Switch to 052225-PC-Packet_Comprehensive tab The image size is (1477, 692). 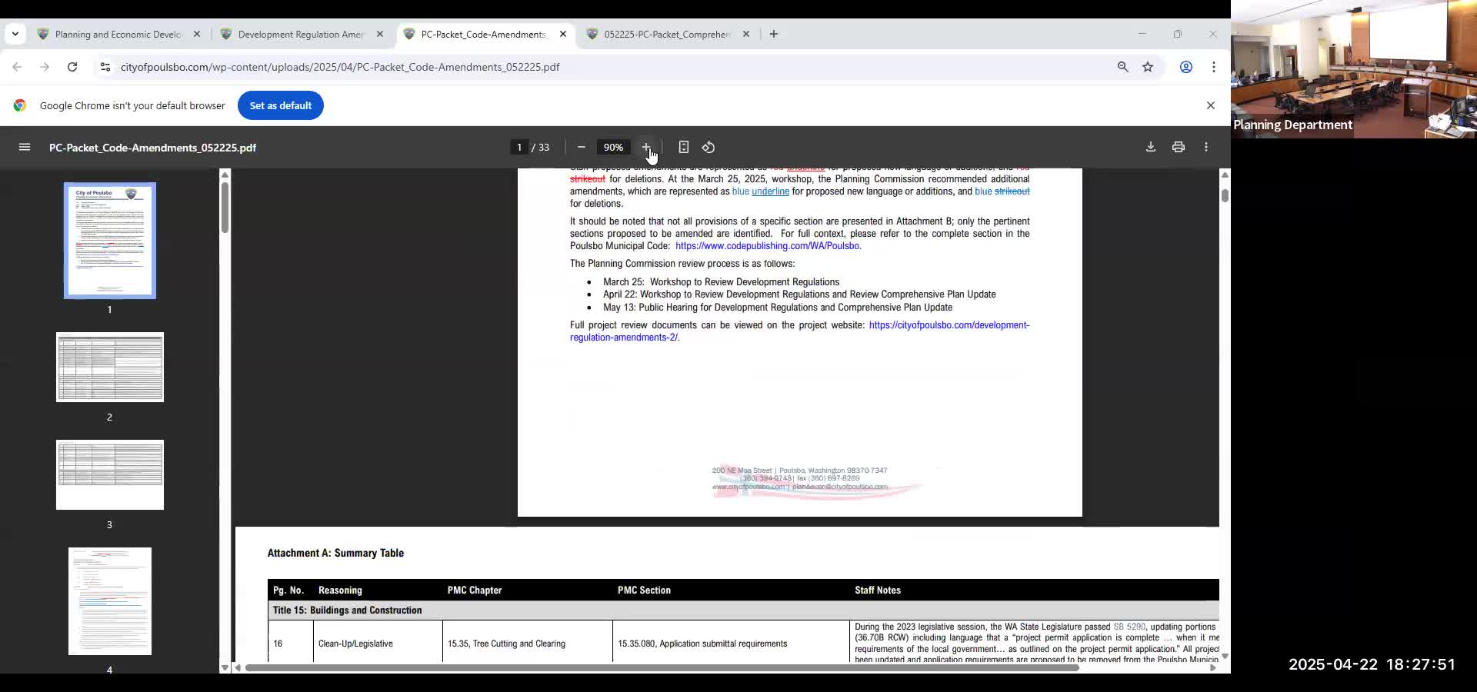[666, 34]
